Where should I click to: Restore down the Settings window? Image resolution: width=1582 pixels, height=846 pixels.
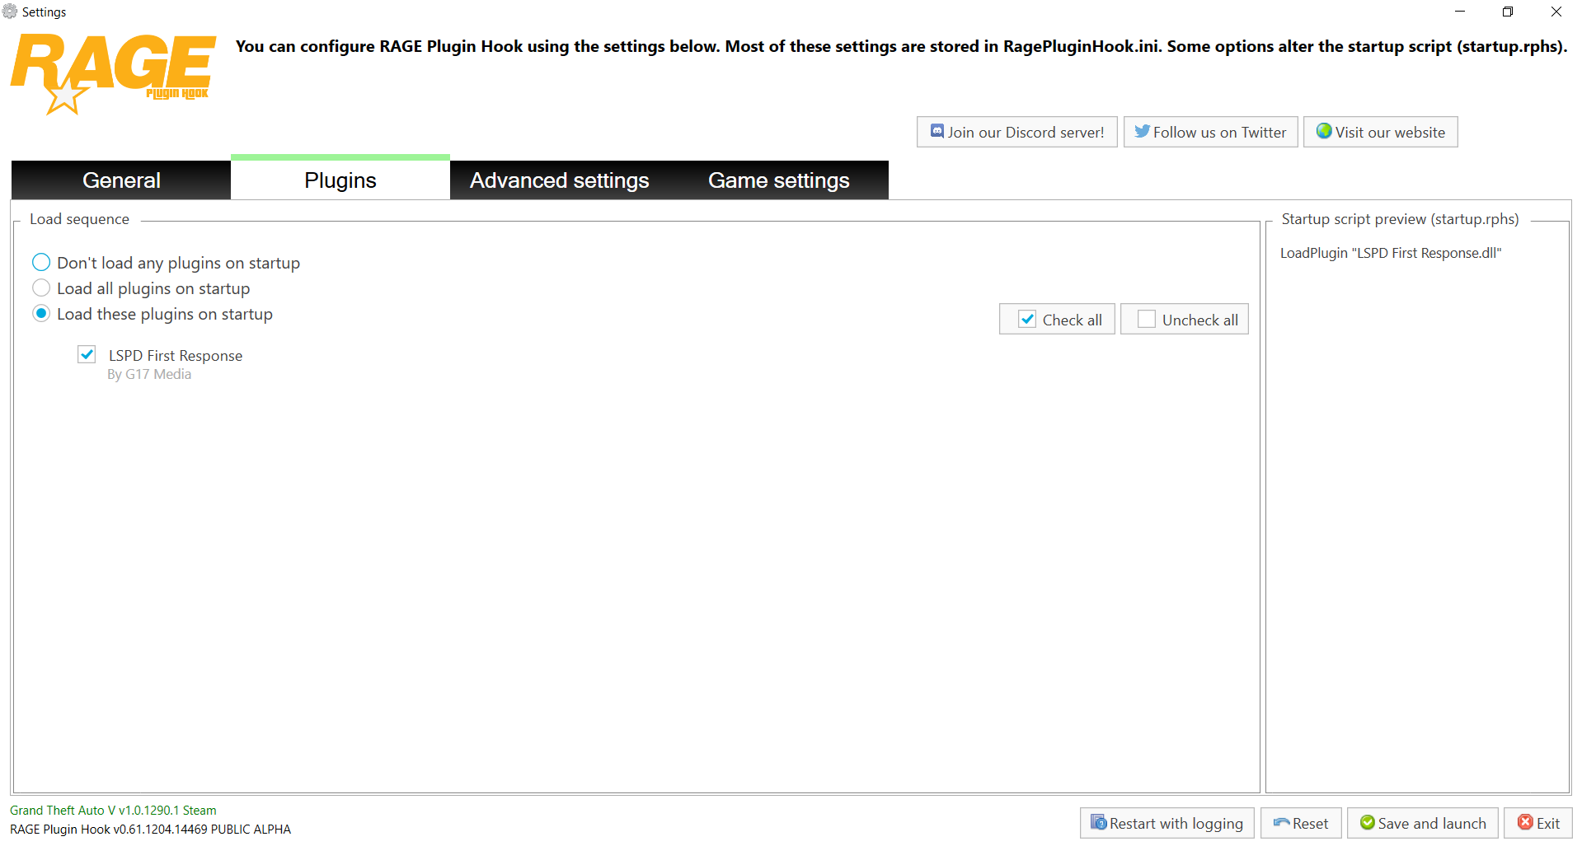point(1508,12)
